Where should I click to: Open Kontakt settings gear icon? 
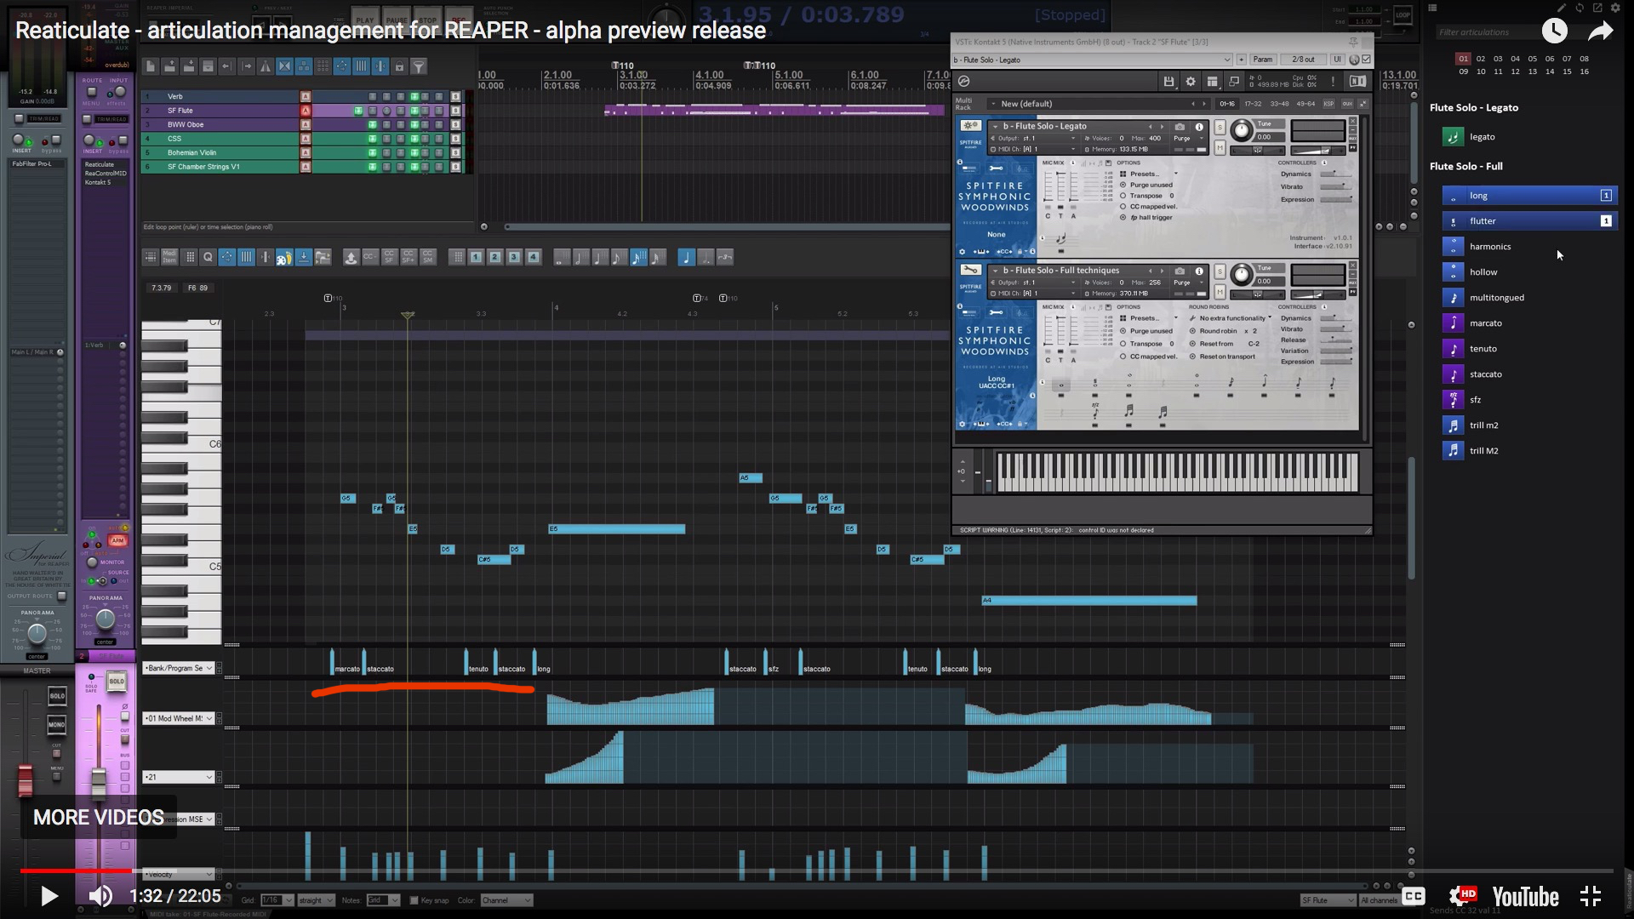1191,82
